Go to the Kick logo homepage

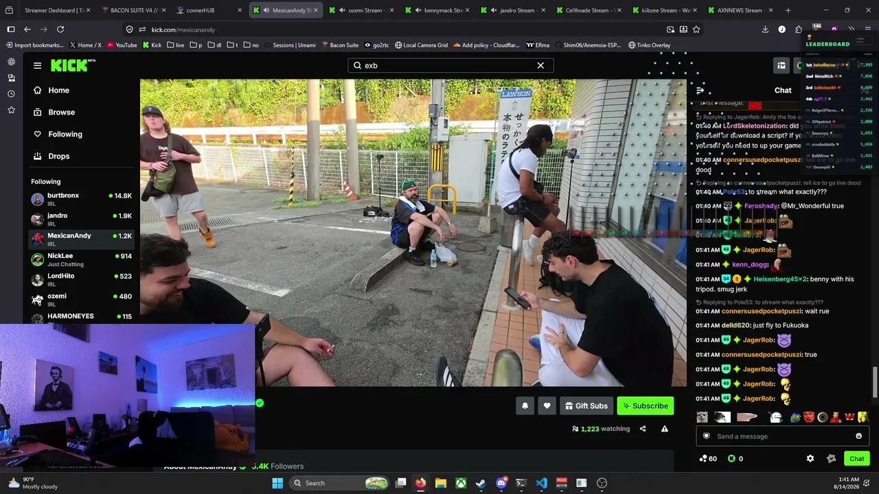[71, 65]
